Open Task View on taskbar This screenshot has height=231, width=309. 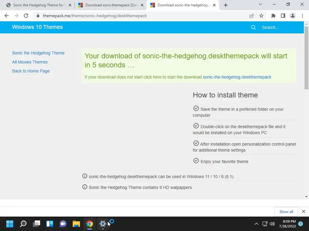point(37,224)
